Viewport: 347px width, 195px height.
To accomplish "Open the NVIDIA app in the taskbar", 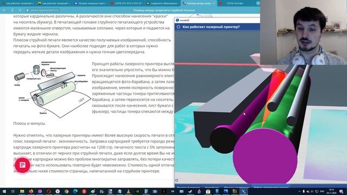I will click(137, 191).
